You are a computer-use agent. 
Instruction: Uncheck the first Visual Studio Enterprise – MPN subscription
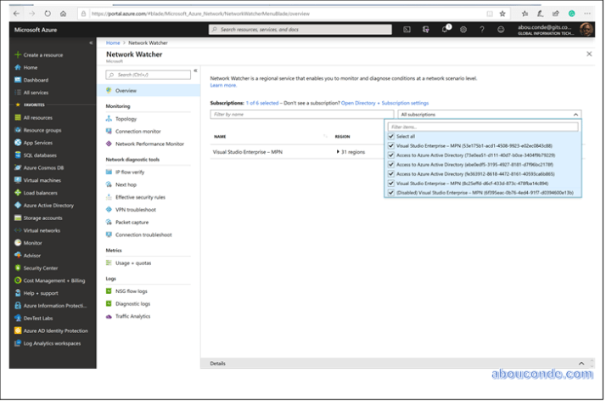pyautogui.click(x=391, y=145)
